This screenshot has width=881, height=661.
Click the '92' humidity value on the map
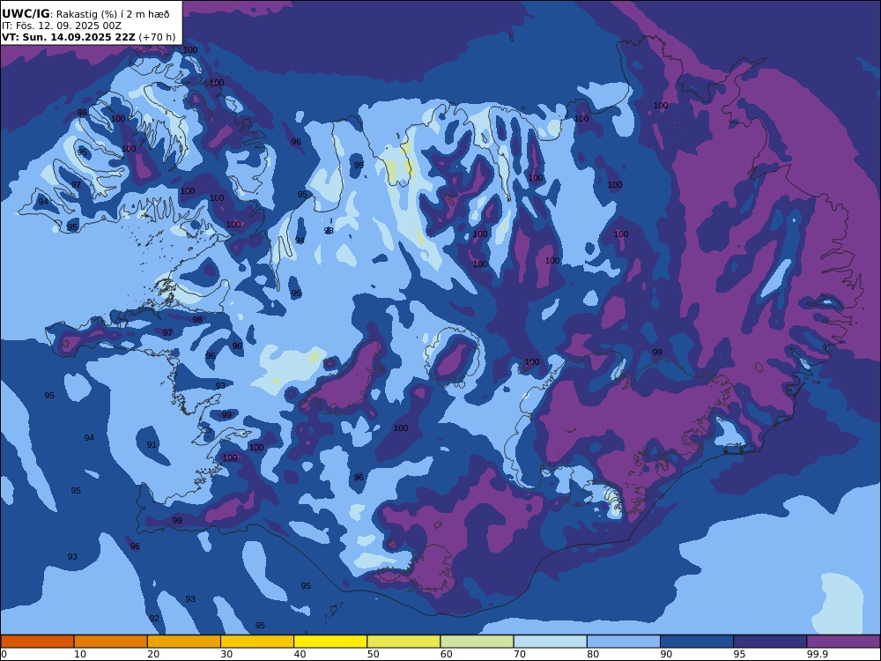coord(154,619)
